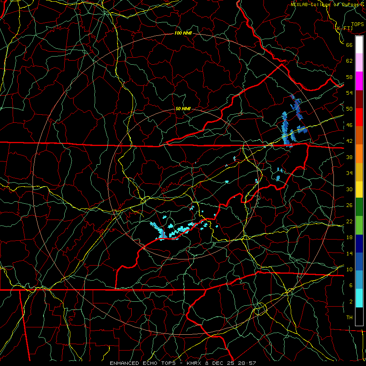Viewport: 366px width, 366px height.
Task: Click the 46 legend value
Action: tap(349, 125)
